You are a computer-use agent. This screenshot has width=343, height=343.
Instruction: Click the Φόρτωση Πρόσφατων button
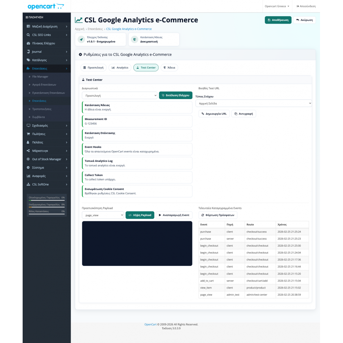coord(218,215)
